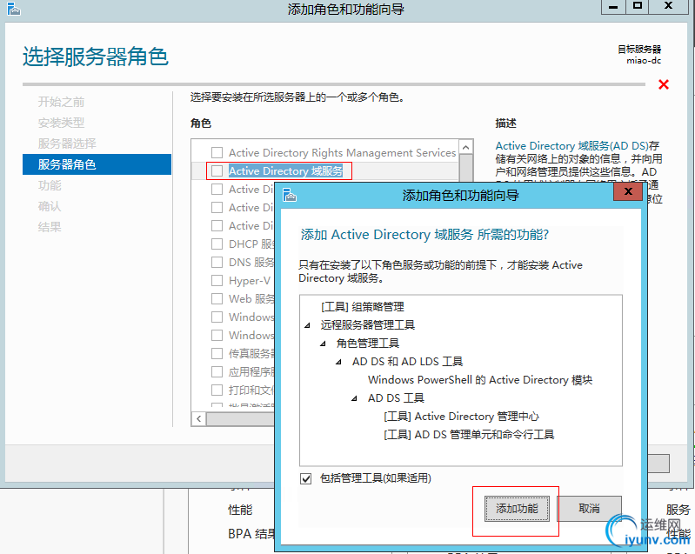695x554 pixels.
Task: Go to 服务器选择 wizard step
Action: (x=67, y=144)
